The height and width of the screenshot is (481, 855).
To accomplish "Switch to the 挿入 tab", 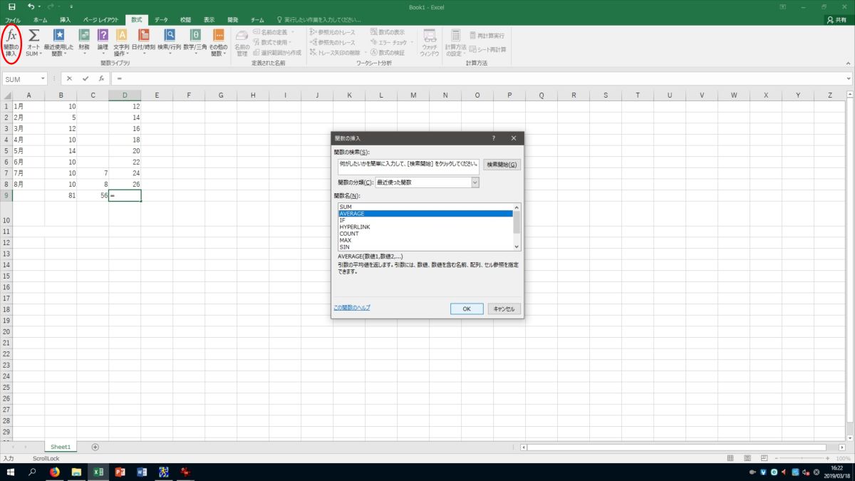I will click(x=66, y=20).
